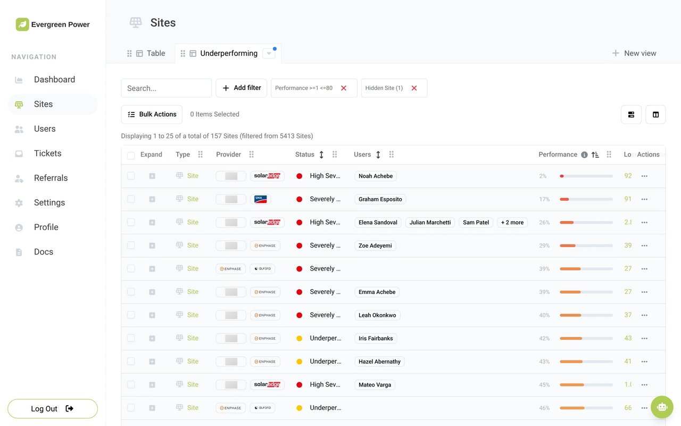
Task: Sort the Status column
Action: pyautogui.click(x=321, y=155)
